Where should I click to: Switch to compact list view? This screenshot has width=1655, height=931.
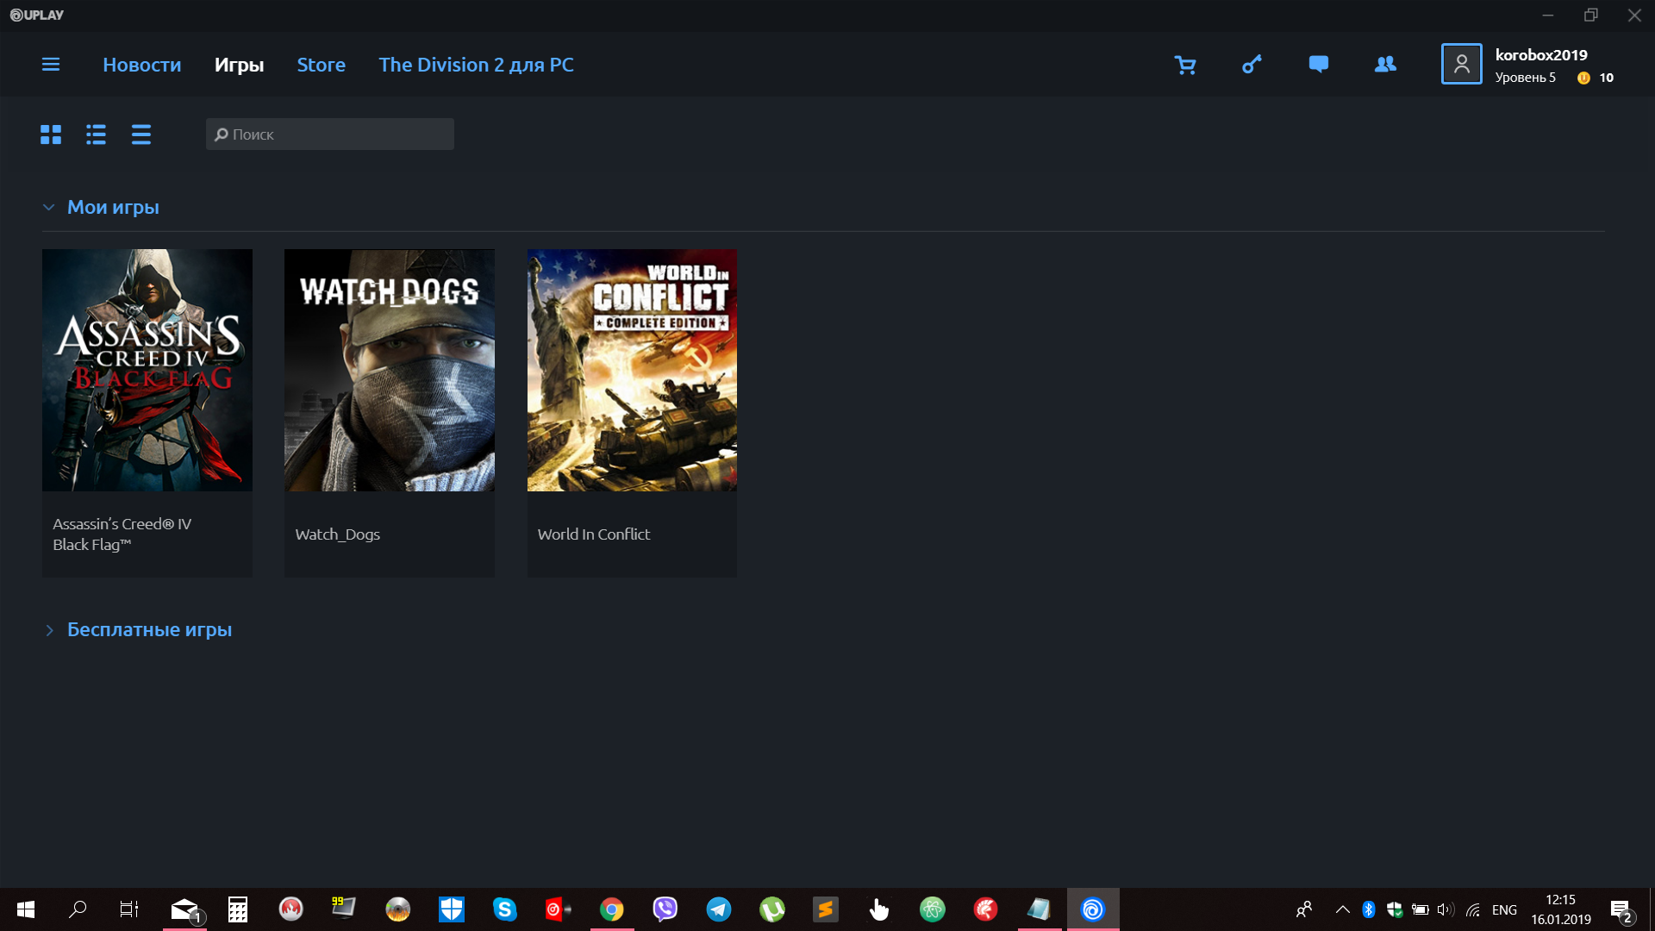coord(141,134)
